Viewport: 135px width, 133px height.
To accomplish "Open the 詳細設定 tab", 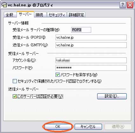I will click(x=76, y=15).
